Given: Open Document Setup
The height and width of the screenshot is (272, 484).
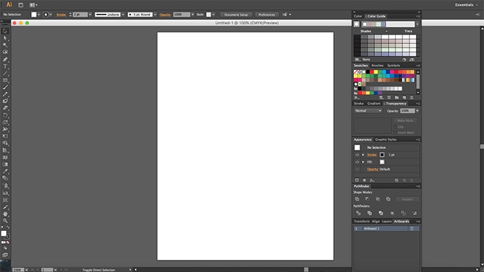Looking at the screenshot, I should pyautogui.click(x=236, y=14).
